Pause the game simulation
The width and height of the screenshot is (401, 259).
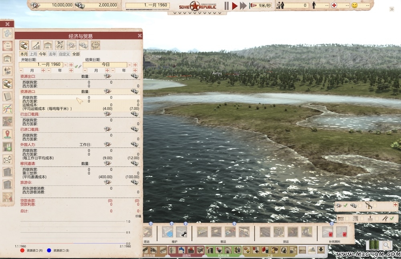click(227, 6)
